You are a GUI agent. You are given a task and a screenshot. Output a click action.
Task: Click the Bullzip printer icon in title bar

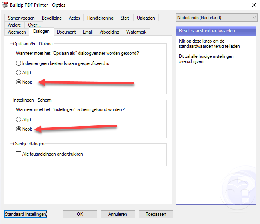[5, 5]
